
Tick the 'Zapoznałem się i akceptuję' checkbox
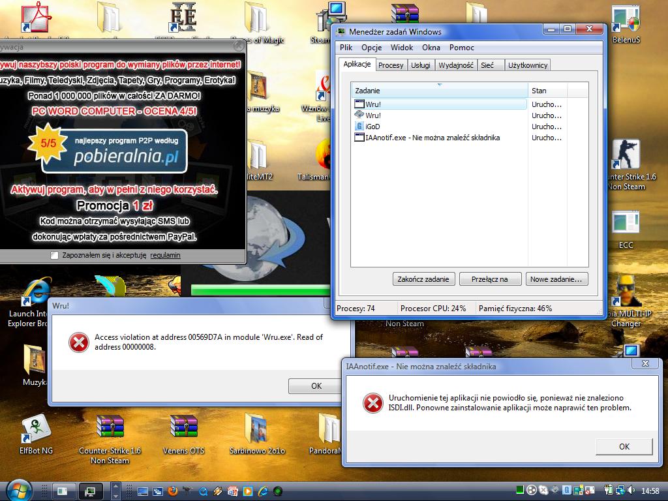point(54,255)
